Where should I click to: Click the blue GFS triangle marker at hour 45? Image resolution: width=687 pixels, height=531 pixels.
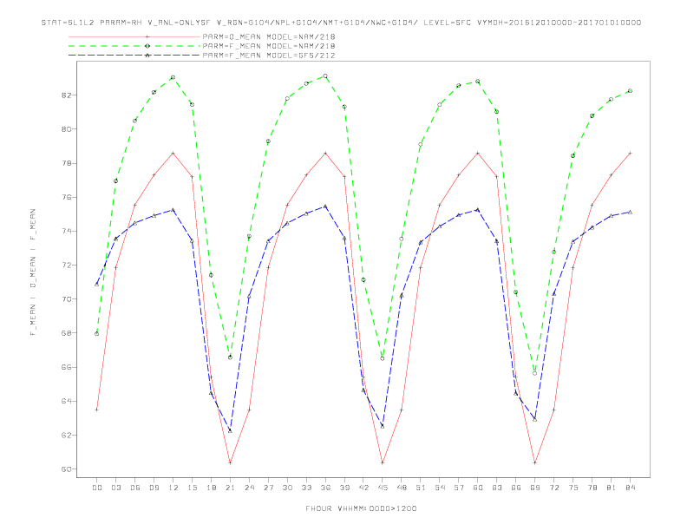383,426
